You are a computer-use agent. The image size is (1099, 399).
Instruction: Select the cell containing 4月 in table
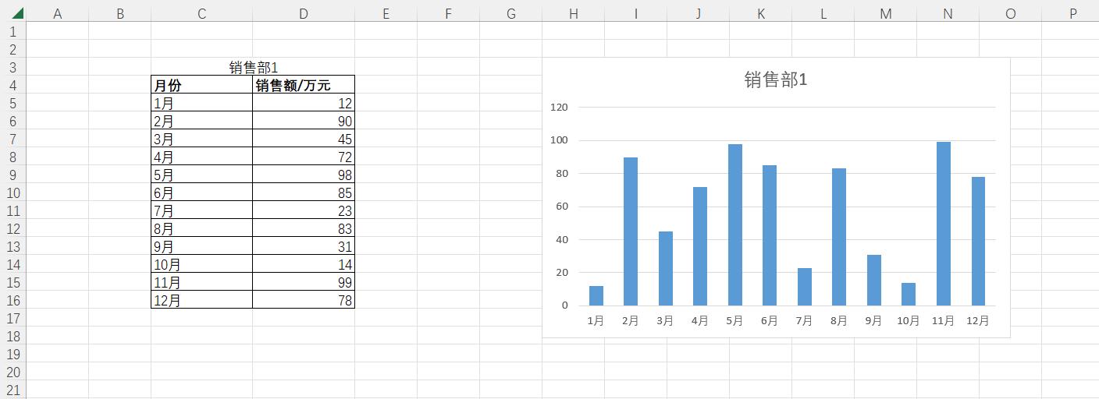coord(201,157)
